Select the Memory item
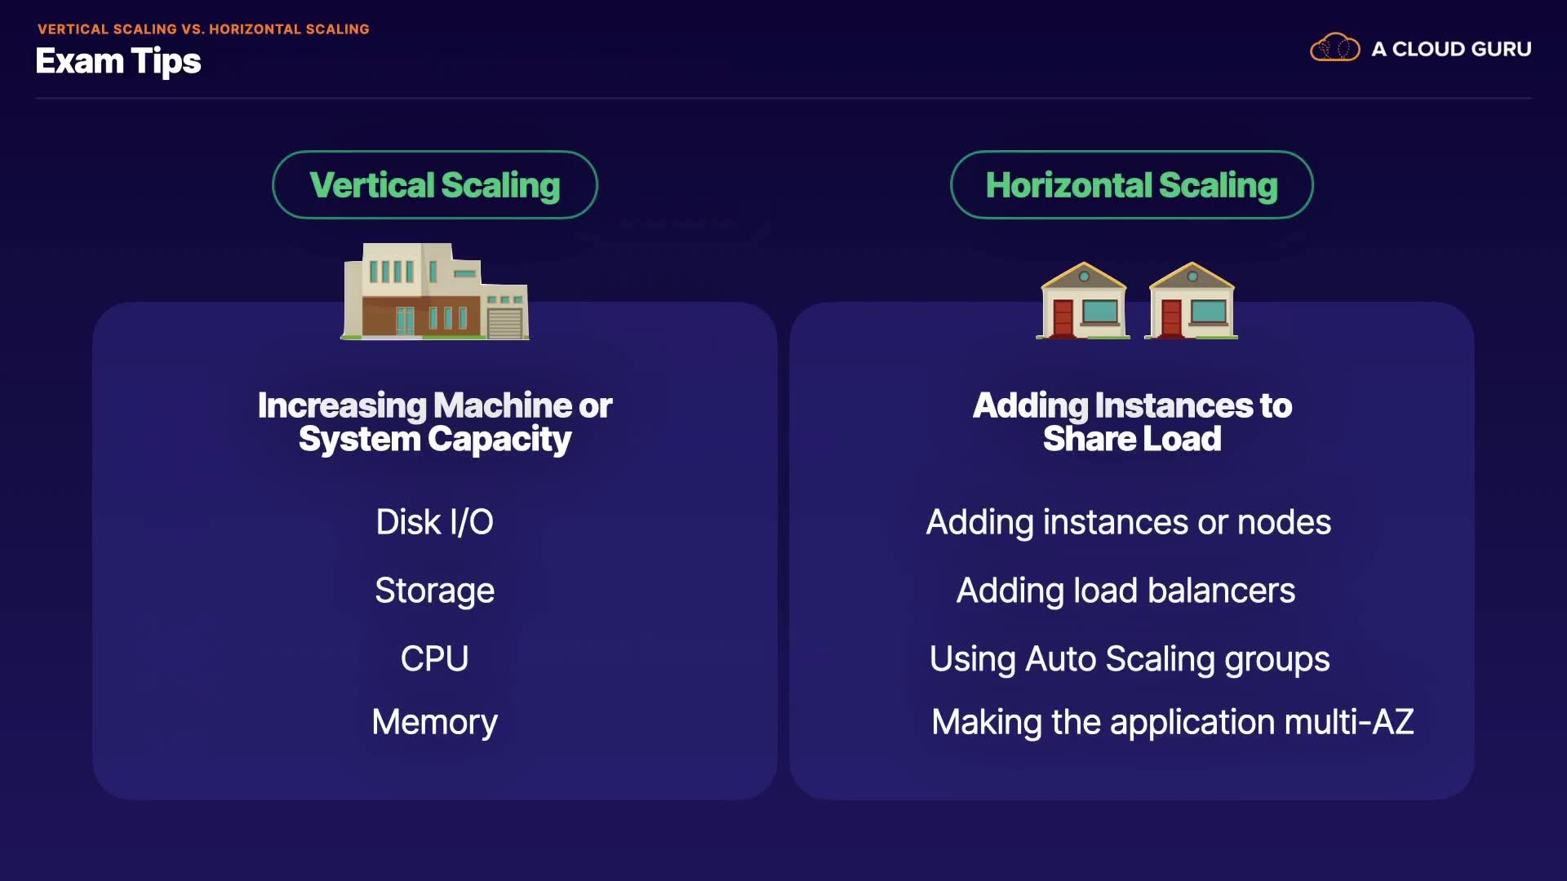The height and width of the screenshot is (881, 1567). 435,723
